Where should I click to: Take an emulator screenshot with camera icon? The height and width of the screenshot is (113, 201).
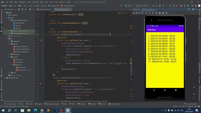[x=160, y=13]
